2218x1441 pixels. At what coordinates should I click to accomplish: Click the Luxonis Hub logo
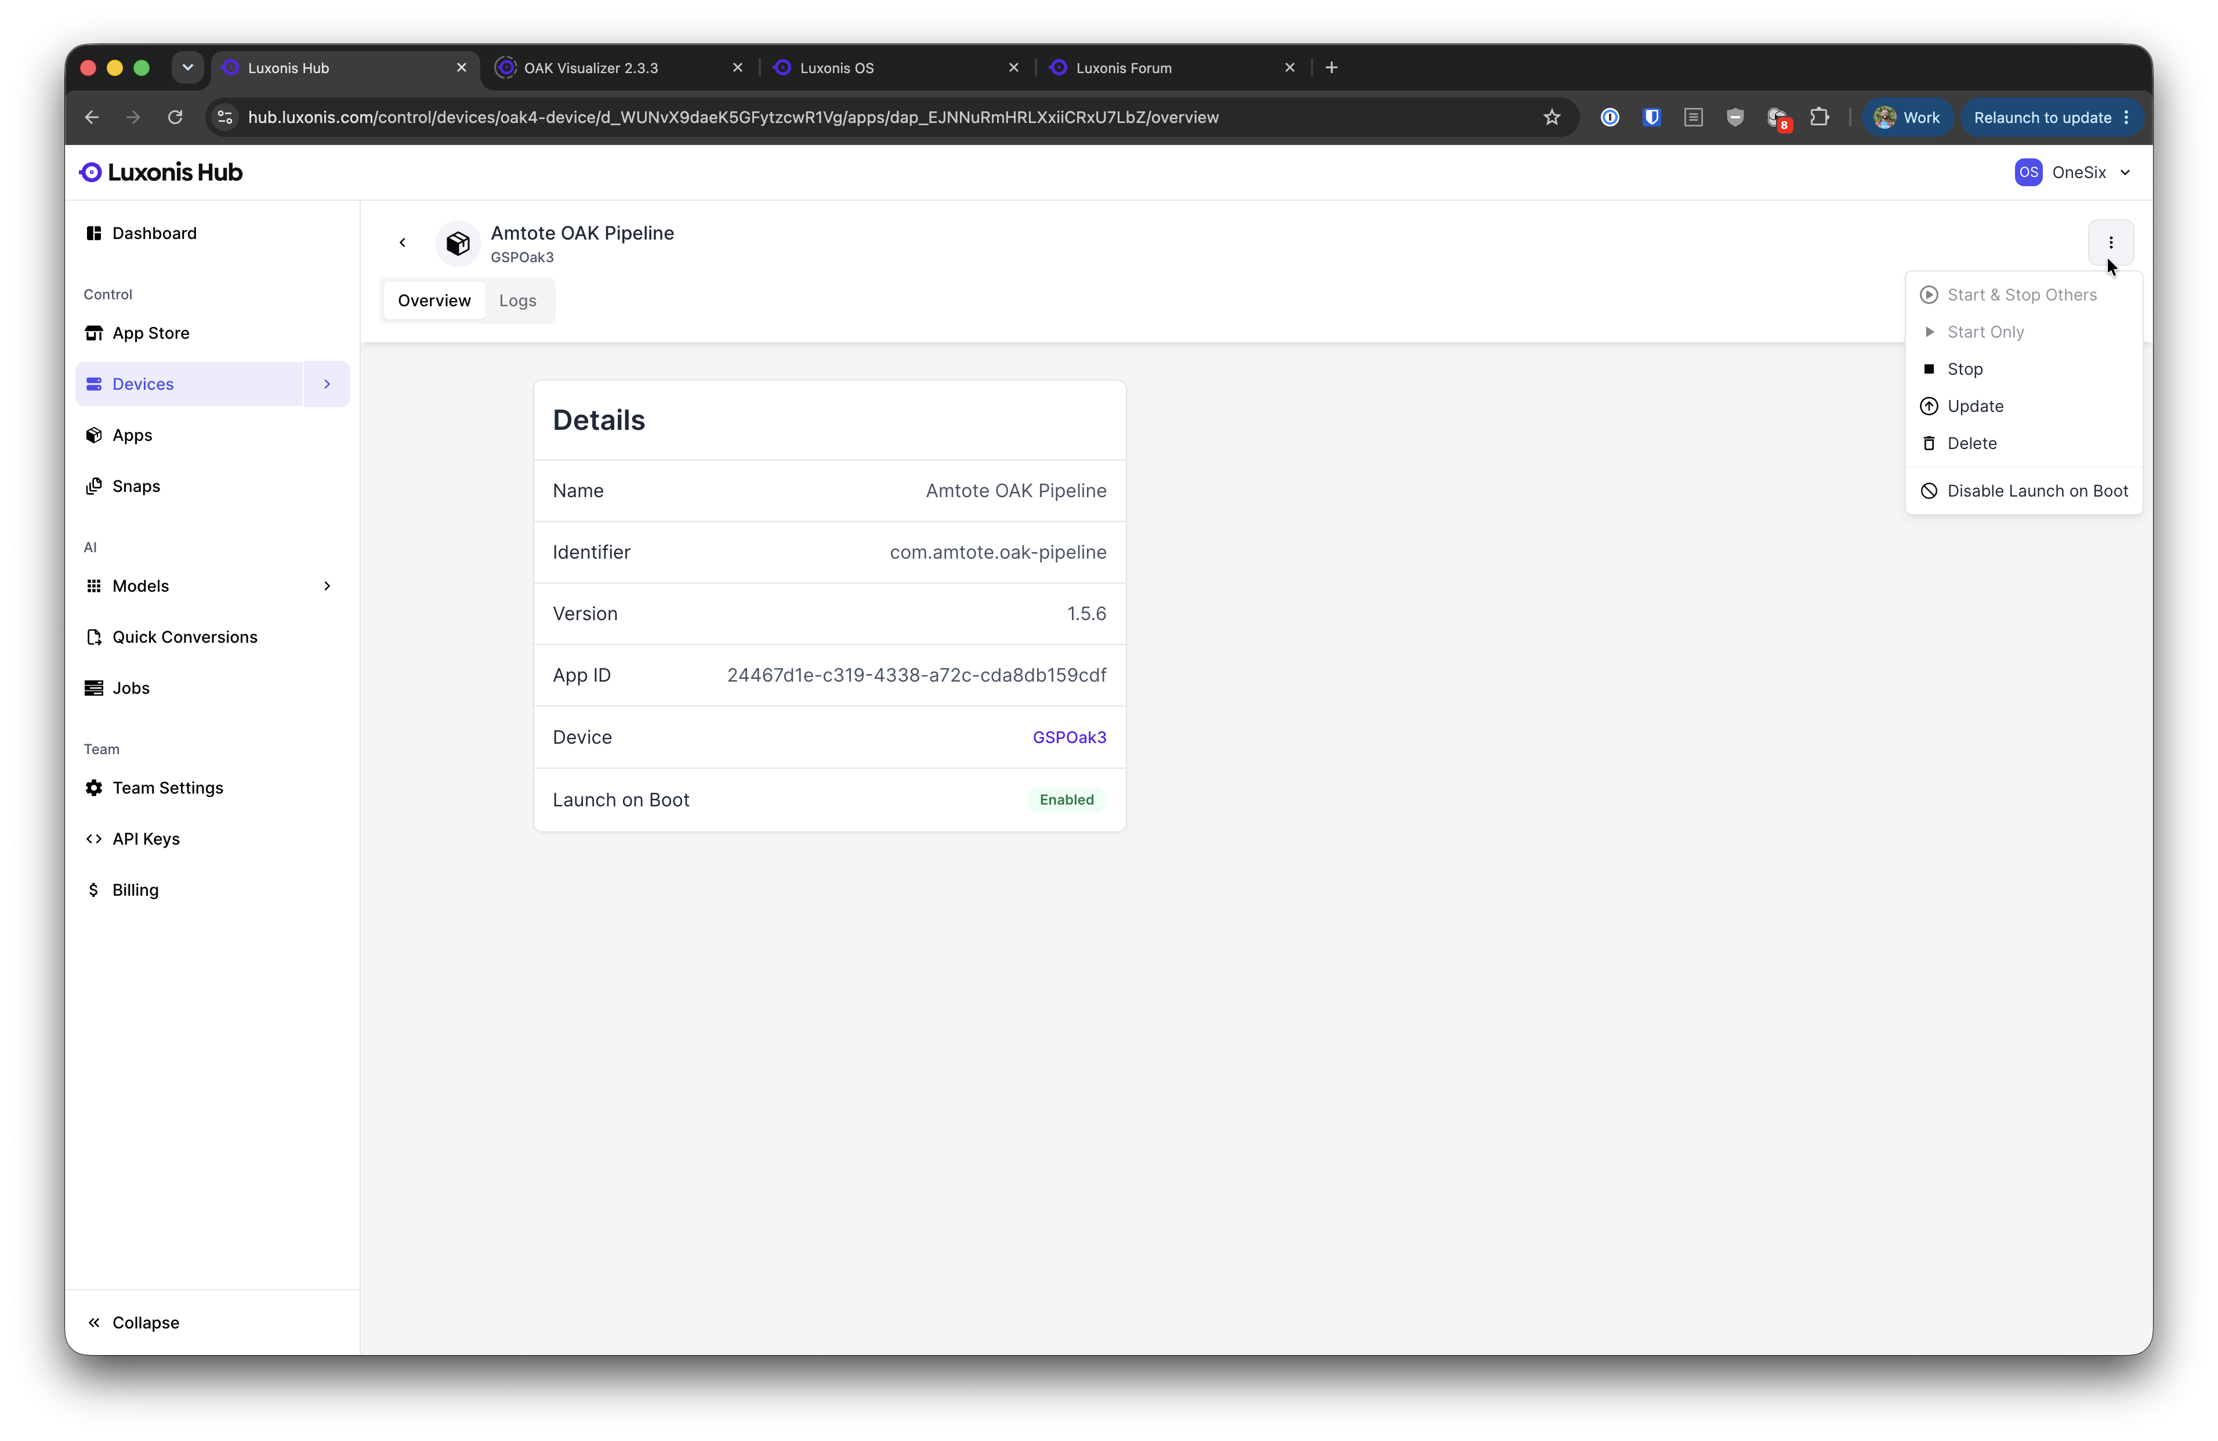(161, 172)
